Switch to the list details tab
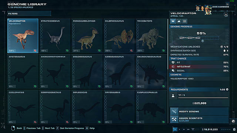Image resolution: width=237 pixels, height=133 pixels. [x=184, y=21]
